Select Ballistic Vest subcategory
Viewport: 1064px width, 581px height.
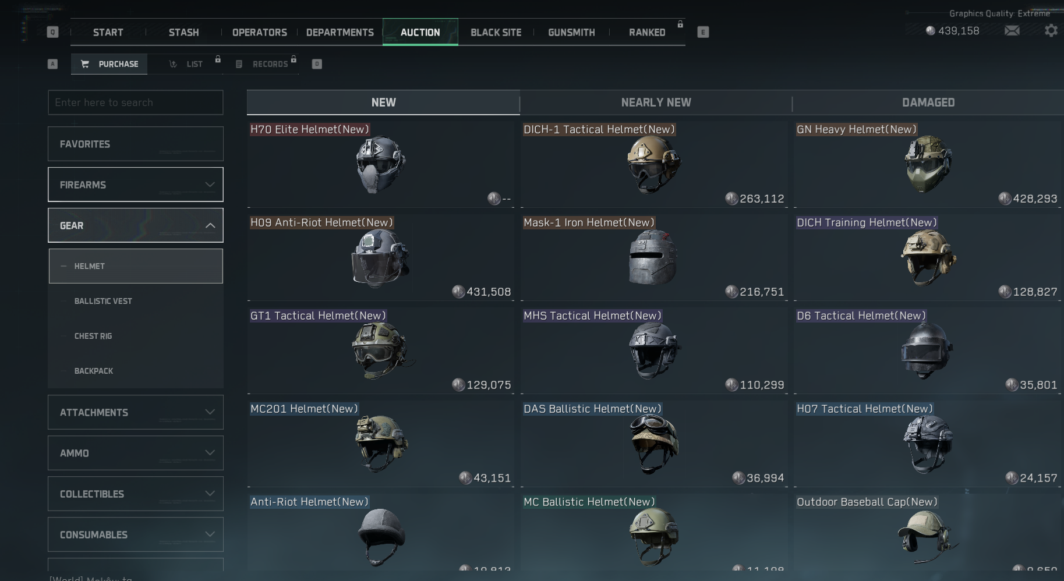point(103,301)
